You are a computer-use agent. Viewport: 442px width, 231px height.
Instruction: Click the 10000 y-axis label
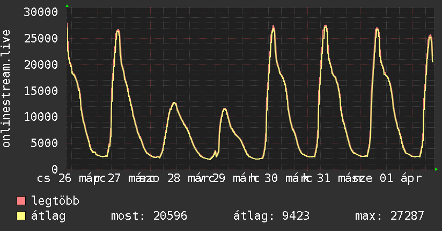pos(41,117)
